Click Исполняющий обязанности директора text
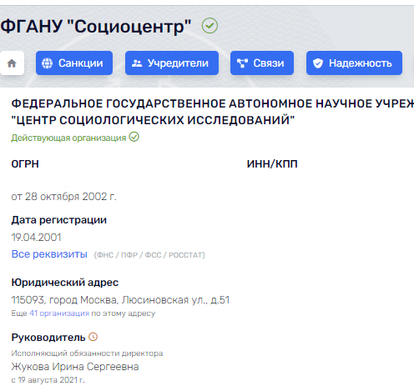This screenshot has width=414, height=386. click(87, 353)
